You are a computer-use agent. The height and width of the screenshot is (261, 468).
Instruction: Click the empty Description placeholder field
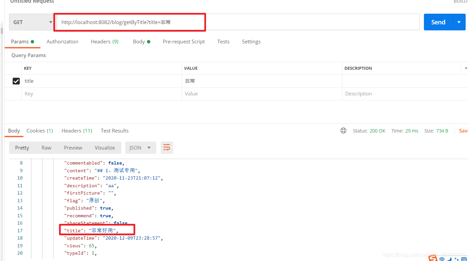point(405,94)
